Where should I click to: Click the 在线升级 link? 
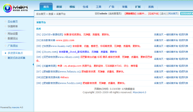(154, 14)
